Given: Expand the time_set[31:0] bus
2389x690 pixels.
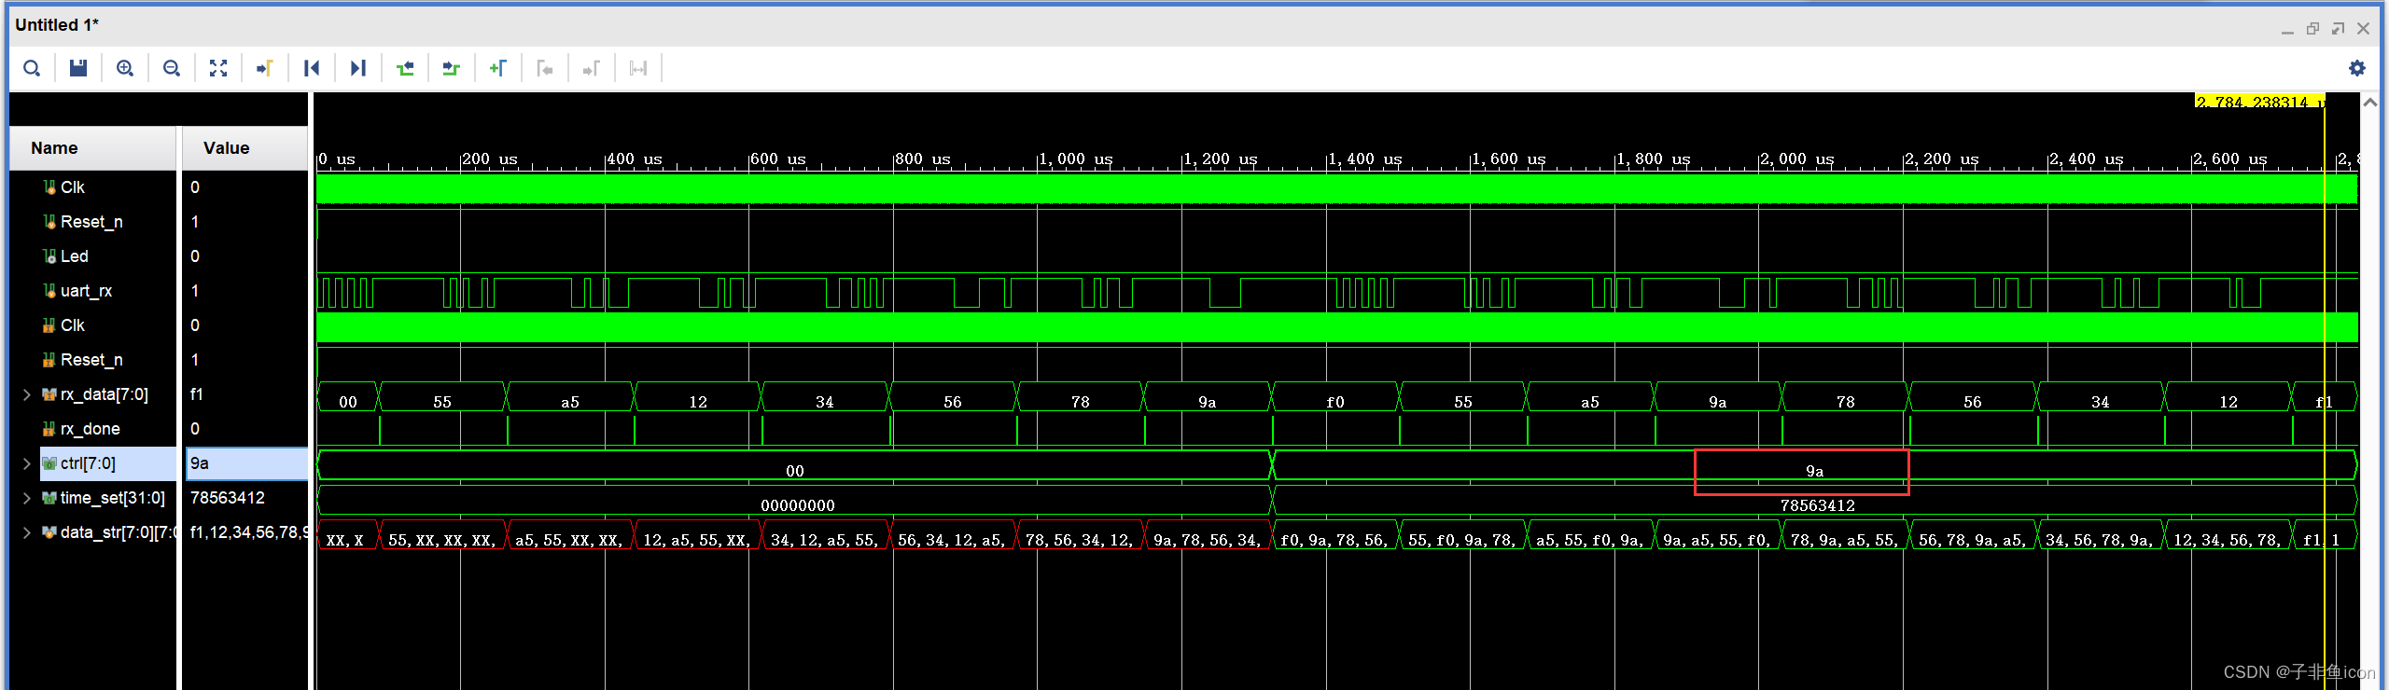Looking at the screenshot, I should [26, 498].
